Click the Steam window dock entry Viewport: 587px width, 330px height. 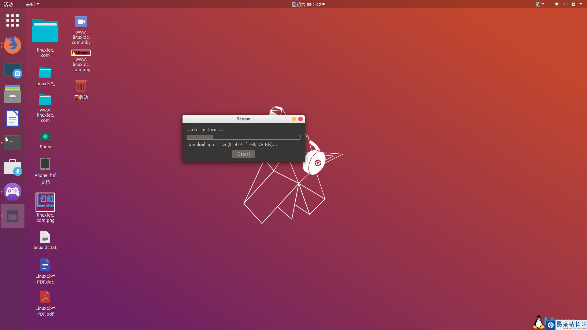tap(13, 216)
